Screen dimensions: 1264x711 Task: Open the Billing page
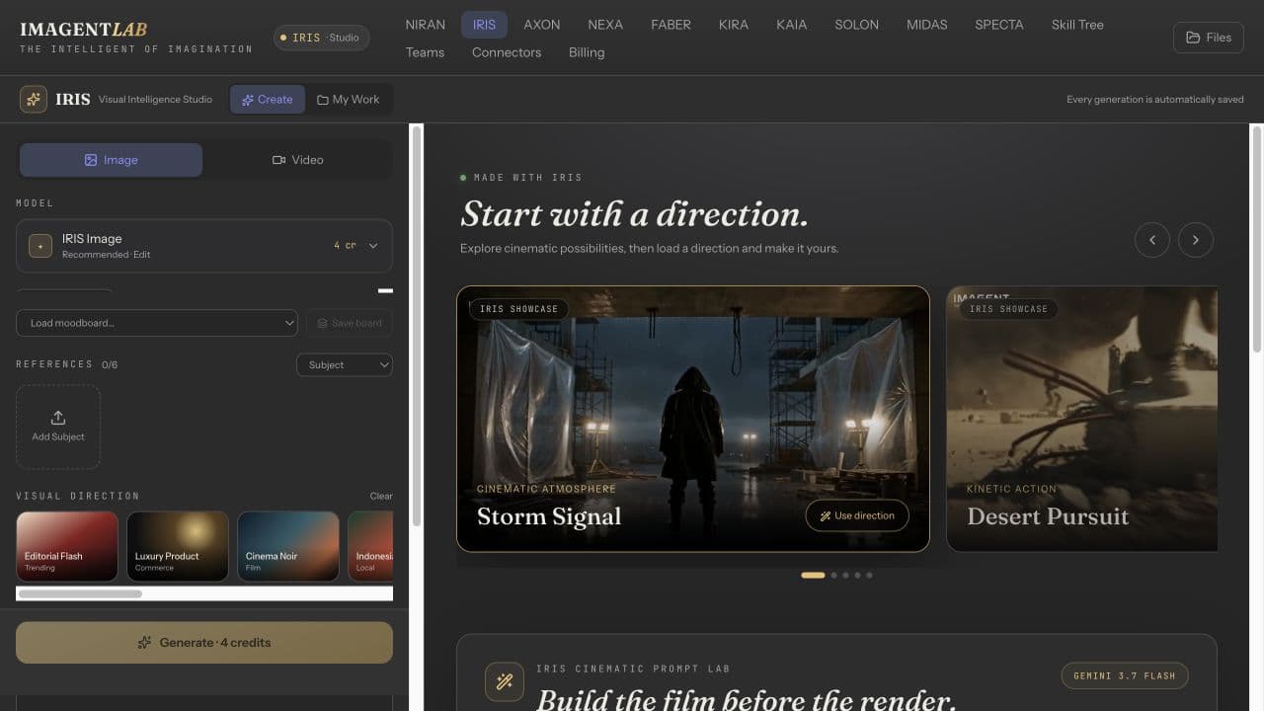[x=587, y=52]
